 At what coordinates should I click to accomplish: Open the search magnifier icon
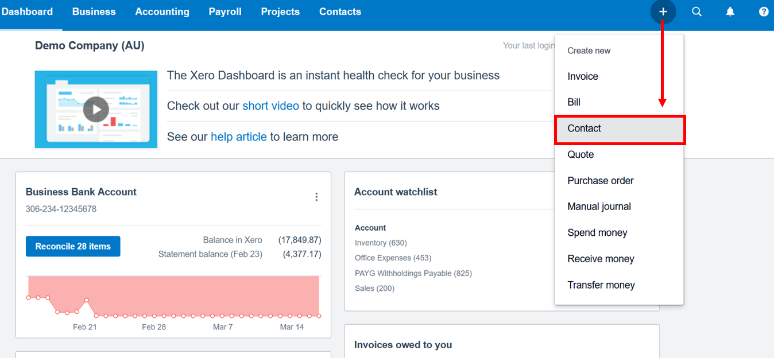coord(696,11)
